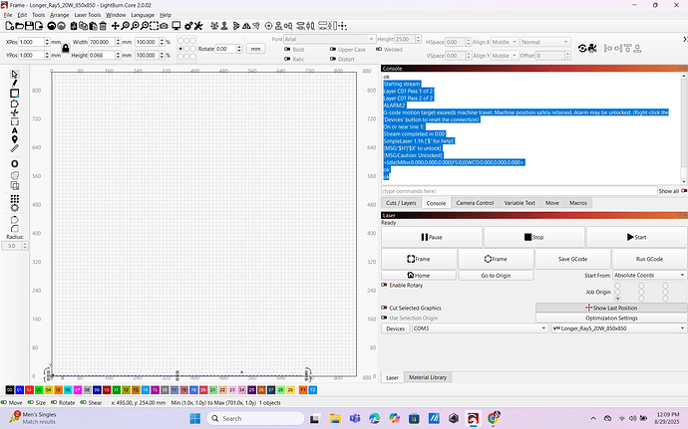This screenshot has width=688, height=429.
Task: Open Device Settings wrench-screwdriver icon
Action: 198,26
